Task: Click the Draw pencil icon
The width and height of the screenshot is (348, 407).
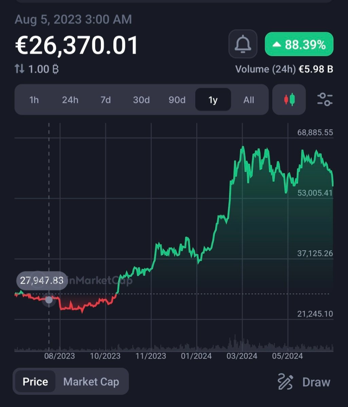Action: point(285,382)
